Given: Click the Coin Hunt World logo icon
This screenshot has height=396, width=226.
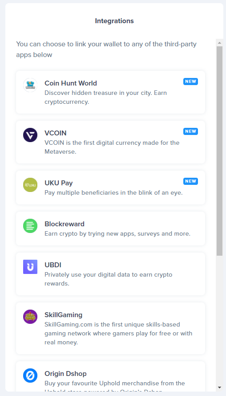Looking at the screenshot, I should 30,85.
